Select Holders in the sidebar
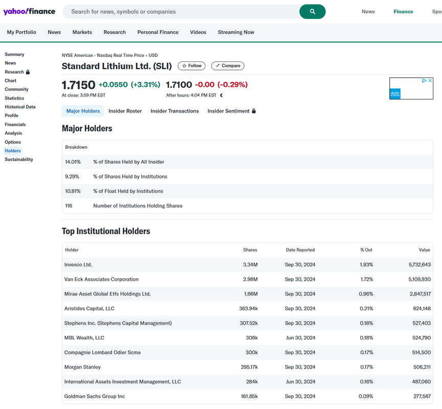 (13, 151)
